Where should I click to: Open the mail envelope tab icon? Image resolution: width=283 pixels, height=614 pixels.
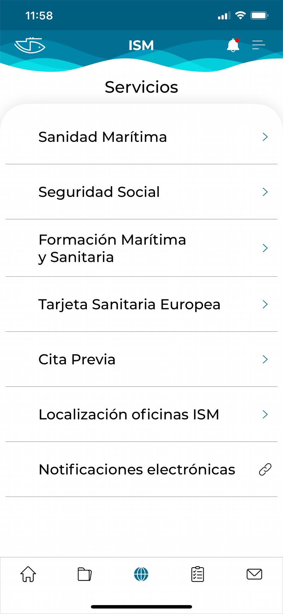coord(254,574)
